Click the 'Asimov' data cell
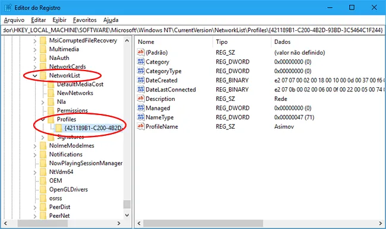 point(284,127)
